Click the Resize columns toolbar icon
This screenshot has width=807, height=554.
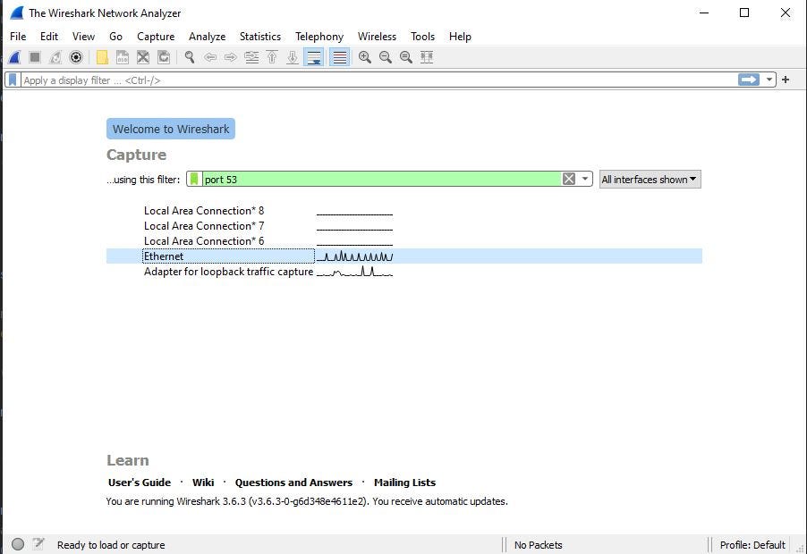(426, 57)
